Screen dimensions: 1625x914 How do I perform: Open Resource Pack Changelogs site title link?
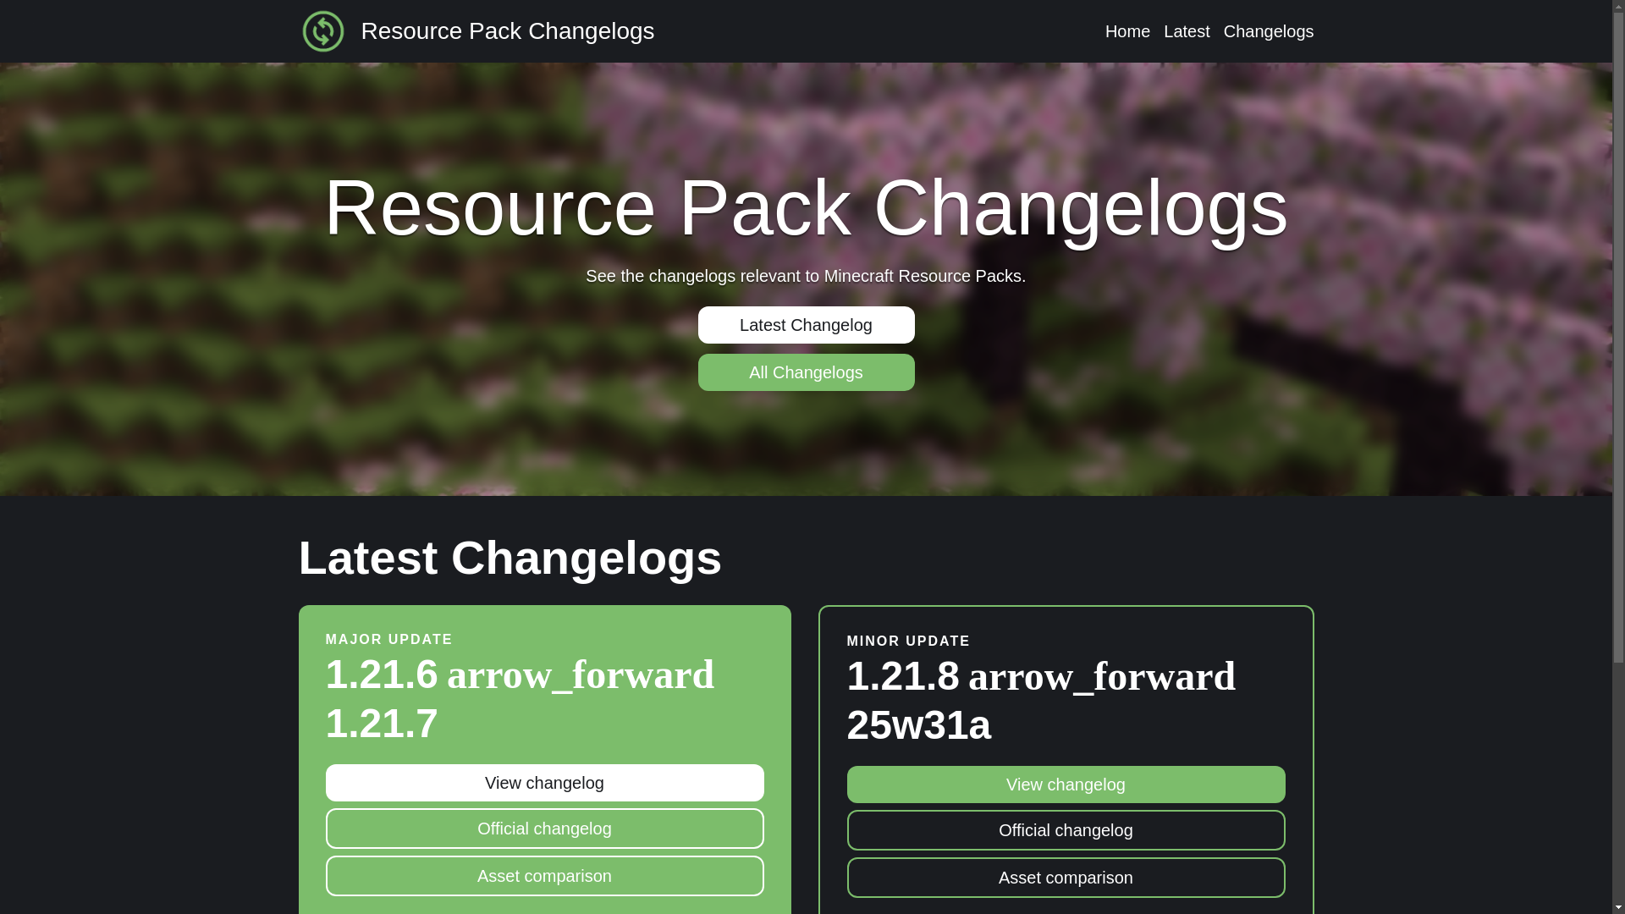pyautogui.click(x=507, y=31)
